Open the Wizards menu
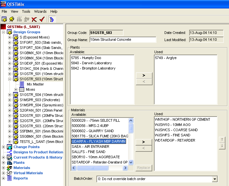Image resolution: width=229 pixels, height=186 pixels. click(x=40, y=11)
